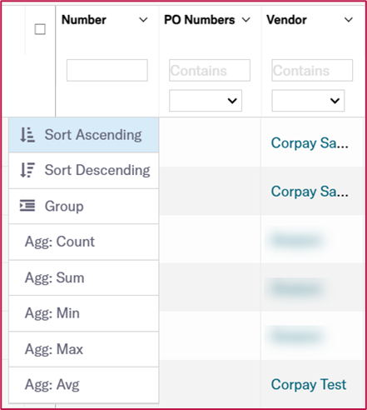Open the Number column menu chevron
The height and width of the screenshot is (410, 367).
[143, 20]
